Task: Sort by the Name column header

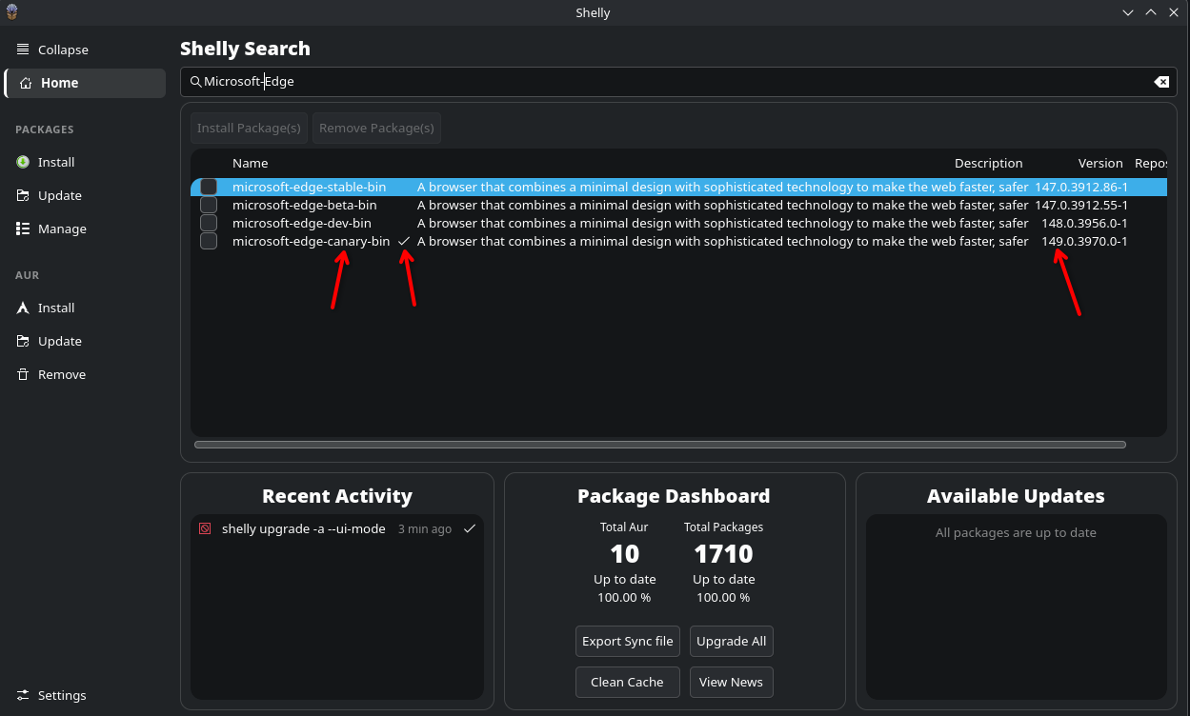Action: [x=251, y=163]
